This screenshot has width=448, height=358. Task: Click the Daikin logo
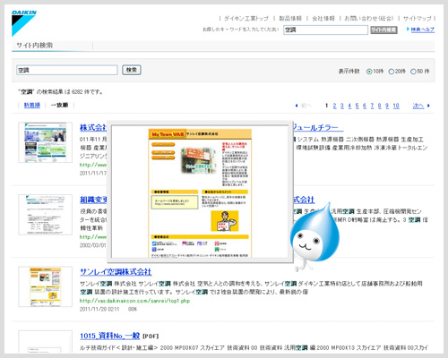[24, 23]
